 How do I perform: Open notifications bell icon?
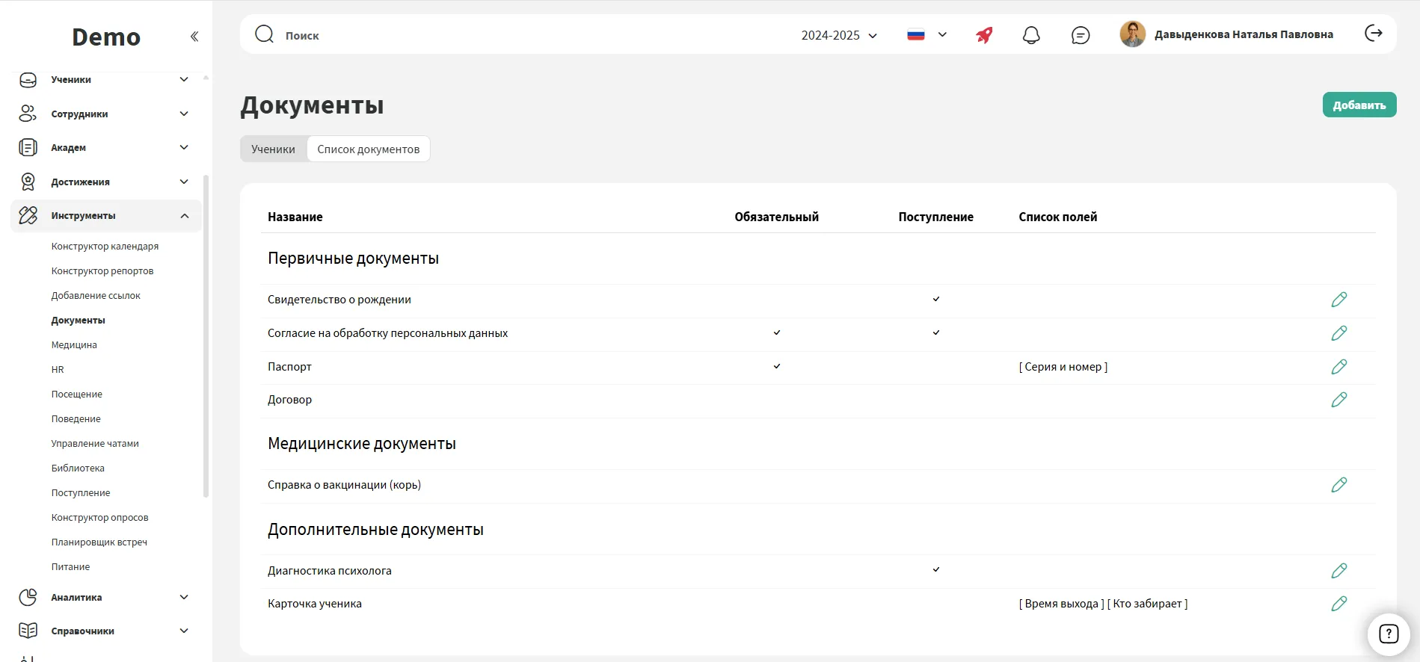click(1031, 35)
